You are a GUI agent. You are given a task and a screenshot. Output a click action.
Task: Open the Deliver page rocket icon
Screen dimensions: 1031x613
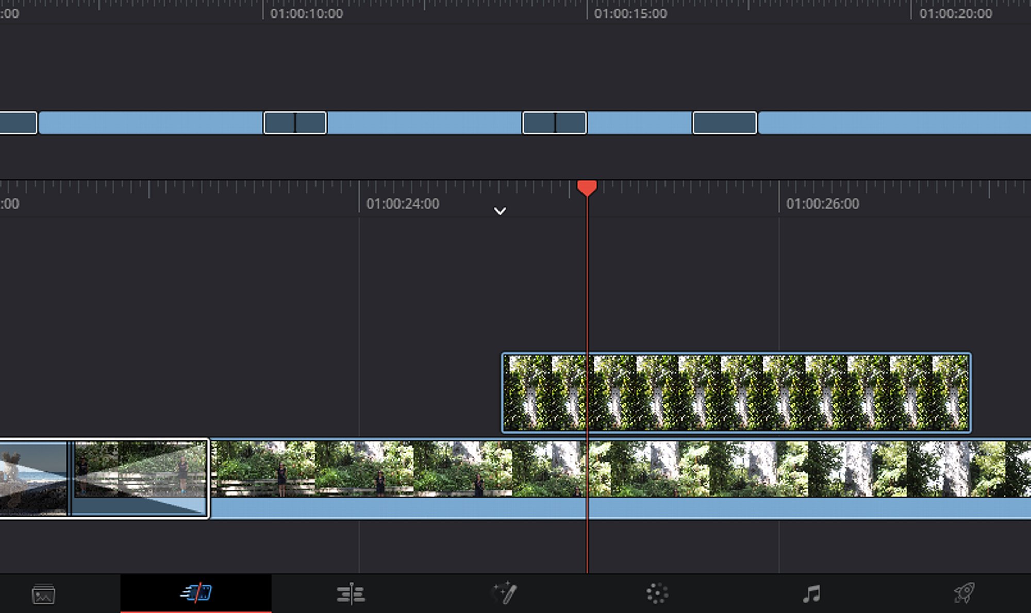[963, 593]
